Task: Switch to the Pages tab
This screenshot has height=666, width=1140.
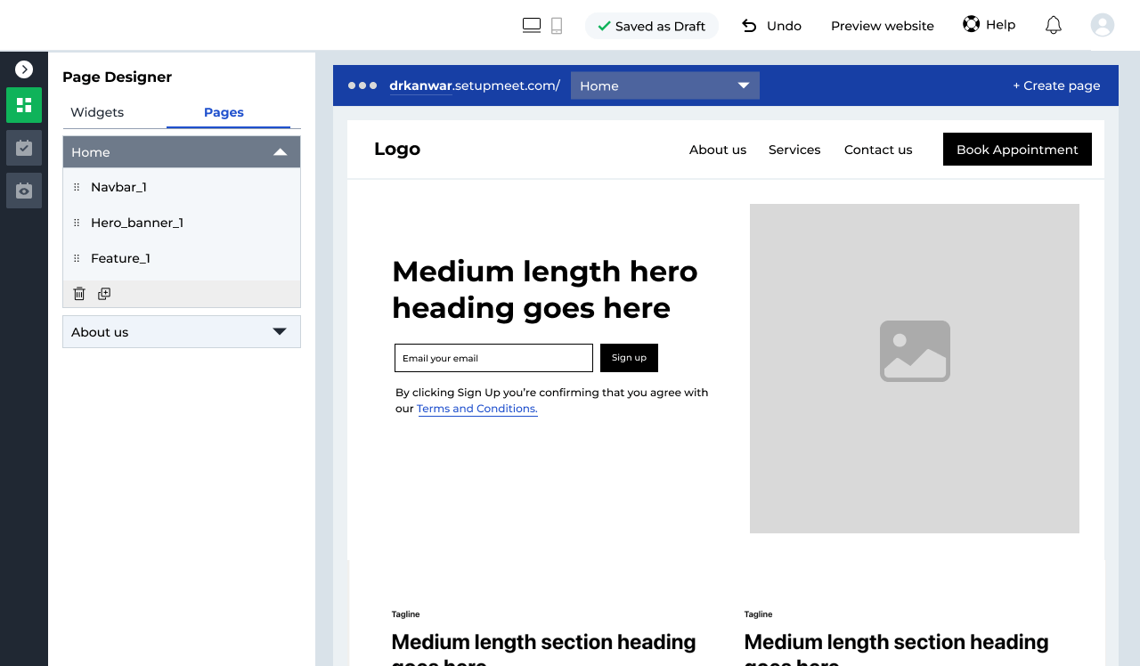Action: click(x=224, y=112)
